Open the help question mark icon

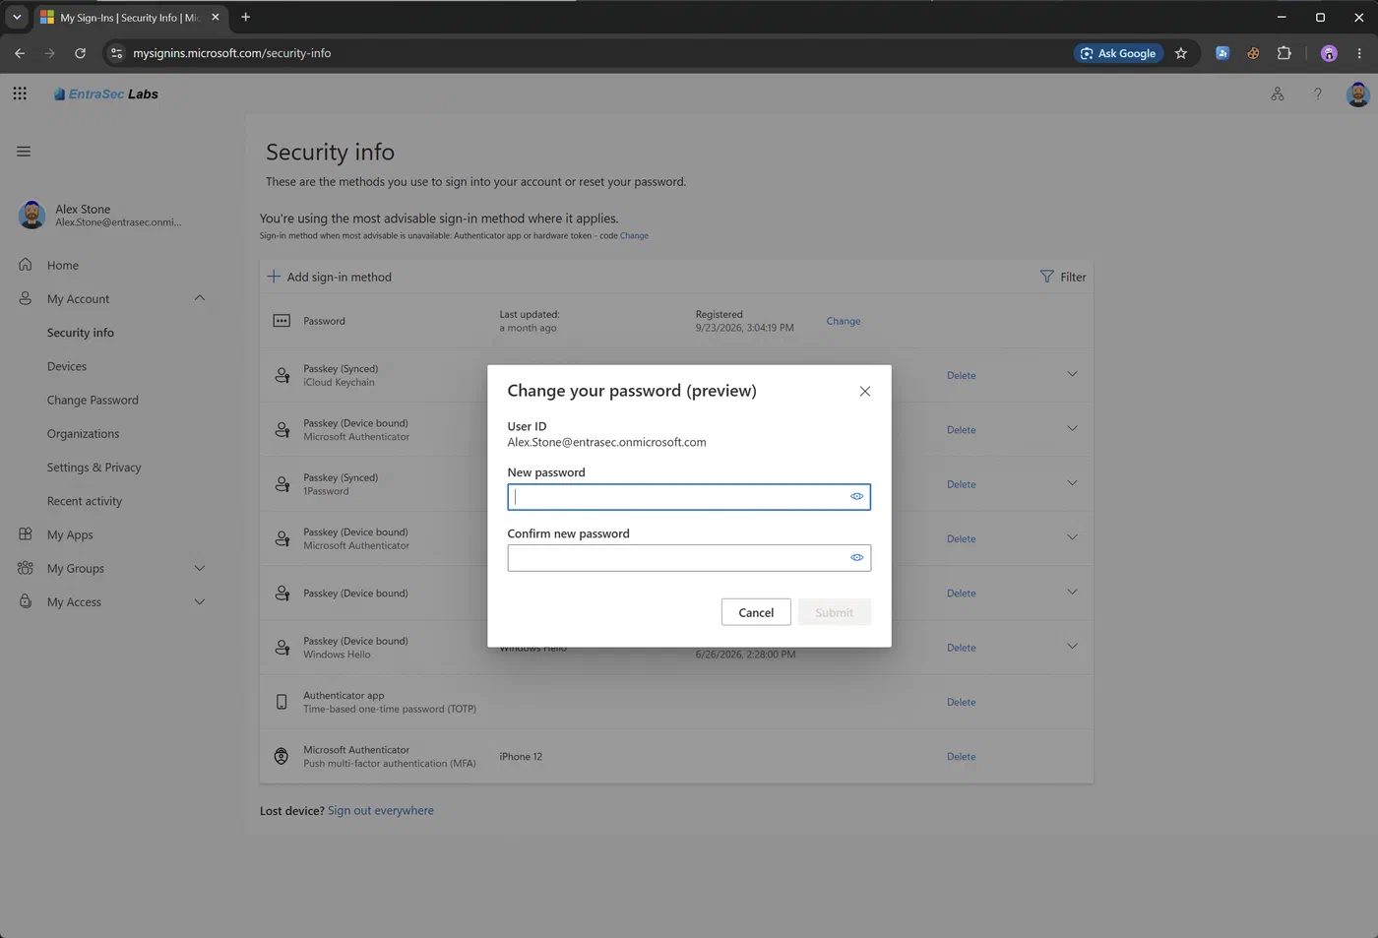click(x=1318, y=94)
